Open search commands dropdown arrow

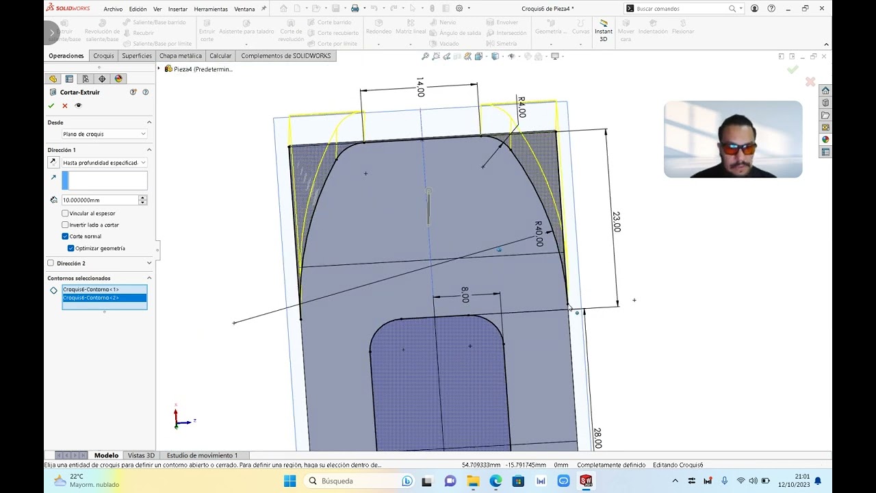click(x=741, y=9)
